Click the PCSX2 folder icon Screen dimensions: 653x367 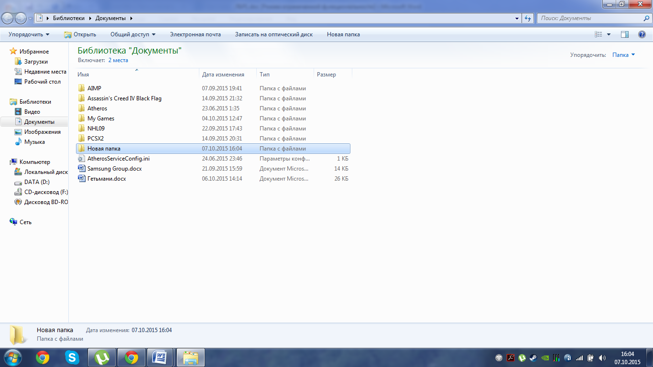coord(81,139)
